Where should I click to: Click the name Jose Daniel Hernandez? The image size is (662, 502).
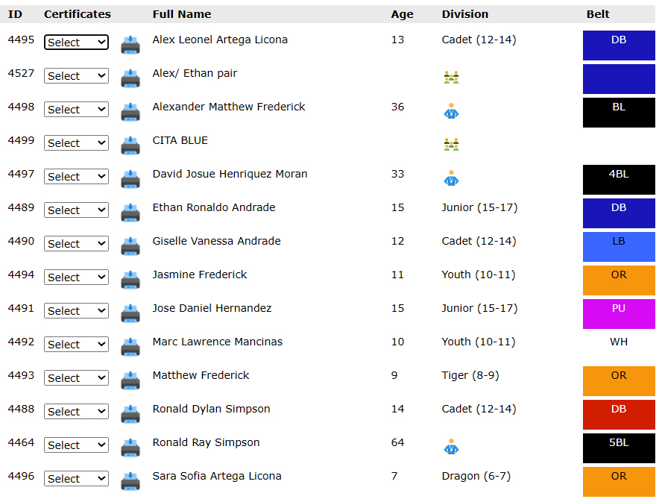(x=212, y=308)
